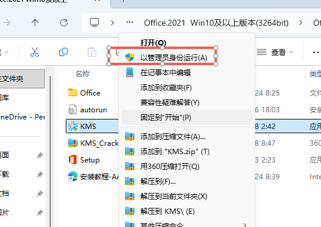
Task: Select the KMS application row
Action: pos(92,127)
